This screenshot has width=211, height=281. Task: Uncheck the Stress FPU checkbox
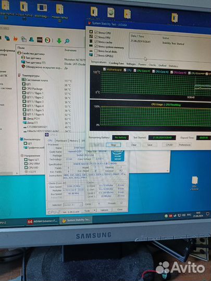96,37
